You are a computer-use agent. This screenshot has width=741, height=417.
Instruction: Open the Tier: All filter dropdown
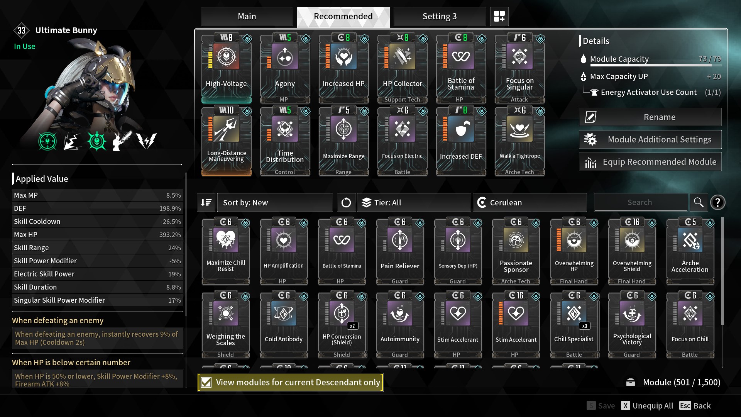[414, 202]
